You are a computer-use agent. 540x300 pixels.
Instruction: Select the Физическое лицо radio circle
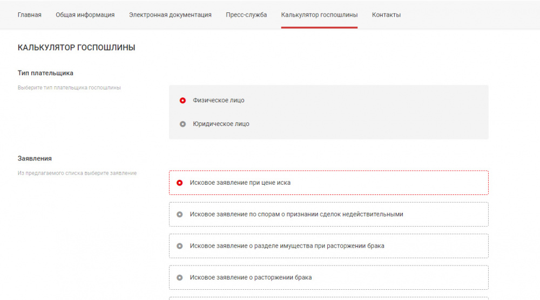pyautogui.click(x=183, y=100)
